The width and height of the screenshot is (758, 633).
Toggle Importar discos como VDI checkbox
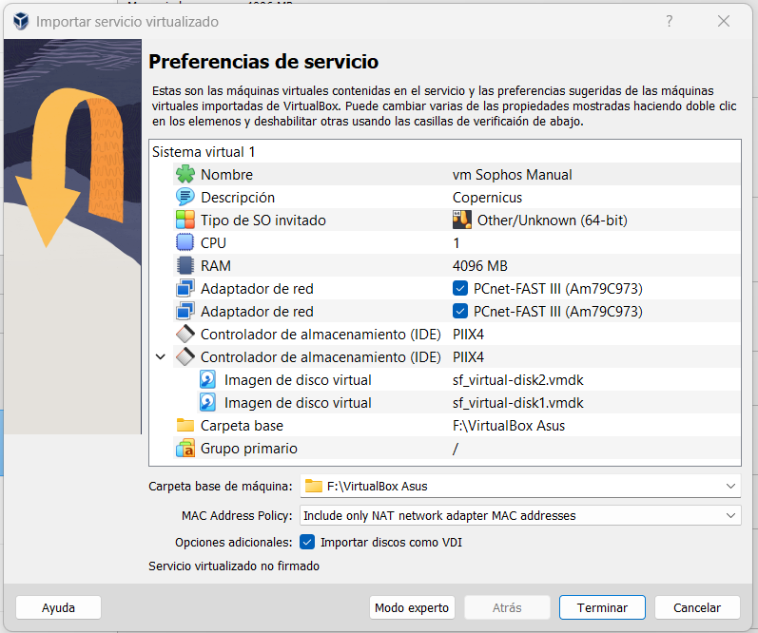coord(307,543)
